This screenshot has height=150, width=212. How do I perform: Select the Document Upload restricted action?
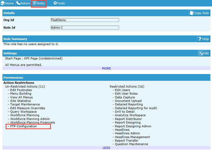pyautogui.click(x=128, y=101)
